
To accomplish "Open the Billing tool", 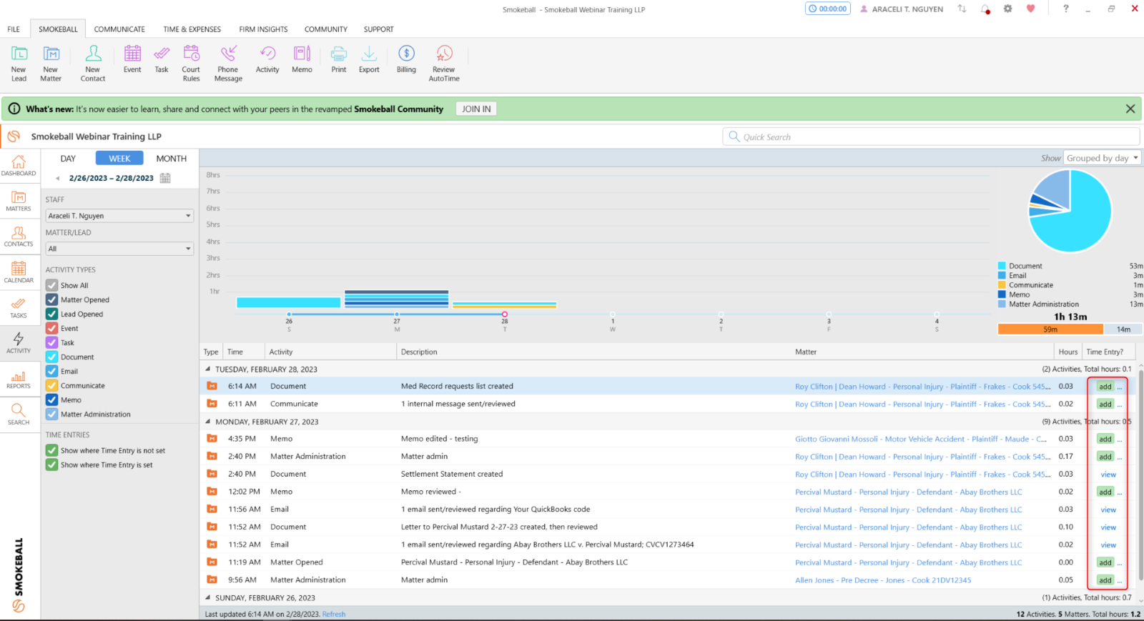I will tap(406, 59).
